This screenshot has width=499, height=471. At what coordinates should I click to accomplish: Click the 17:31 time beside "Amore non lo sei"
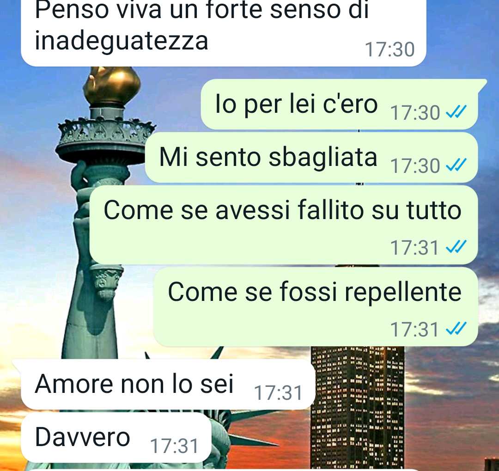[x=278, y=393]
